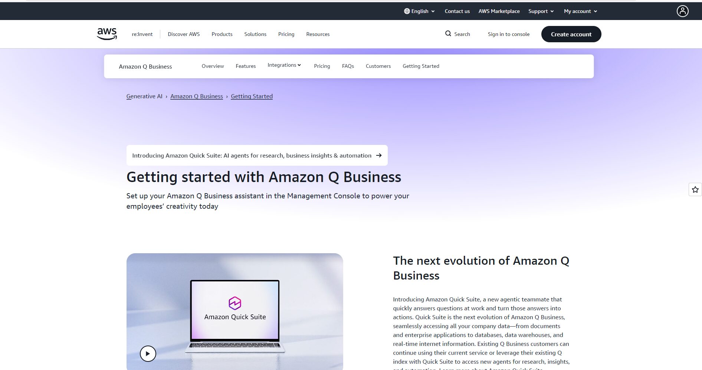Viewport: 702px width, 370px height.
Task: Go to the FAQs tab
Action: (x=348, y=66)
